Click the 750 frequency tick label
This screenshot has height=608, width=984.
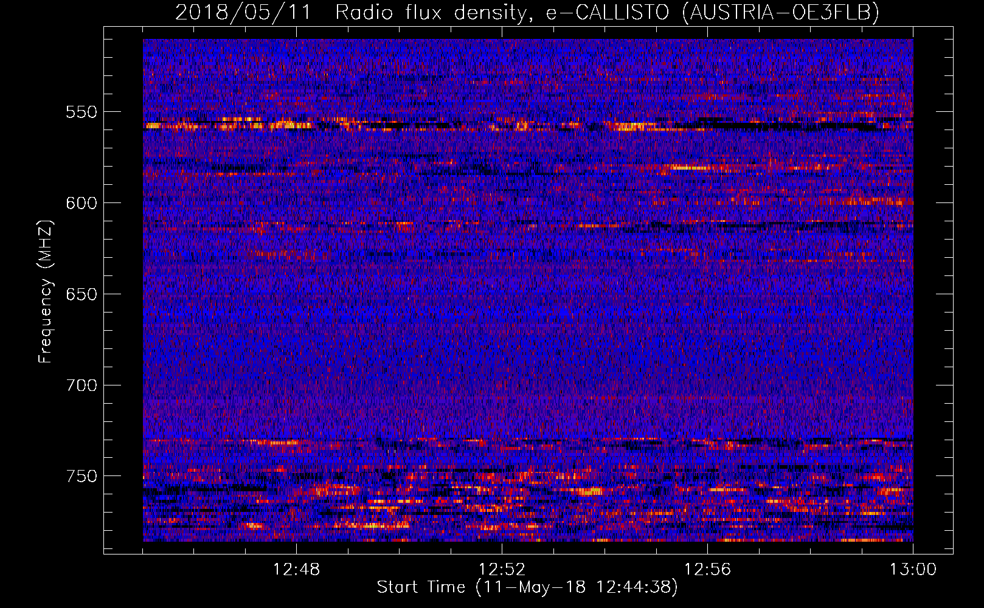pyautogui.click(x=81, y=476)
